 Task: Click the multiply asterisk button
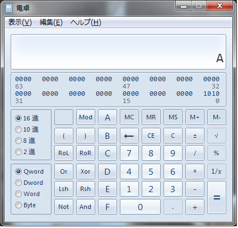tap(195, 171)
